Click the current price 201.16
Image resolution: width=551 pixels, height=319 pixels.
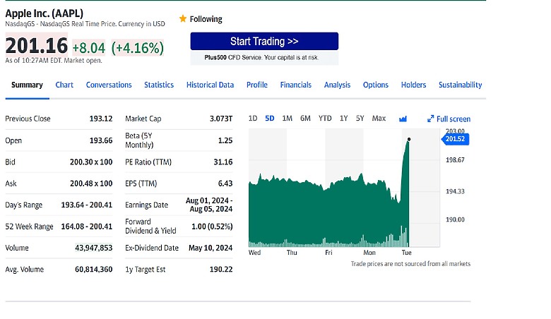[x=37, y=46]
